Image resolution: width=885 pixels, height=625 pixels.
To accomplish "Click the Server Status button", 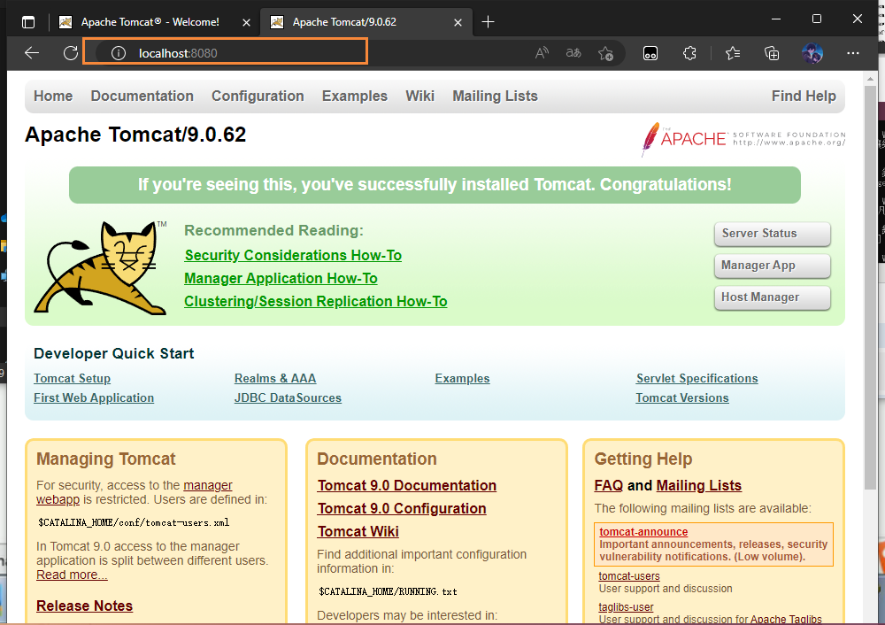I will [x=772, y=234].
